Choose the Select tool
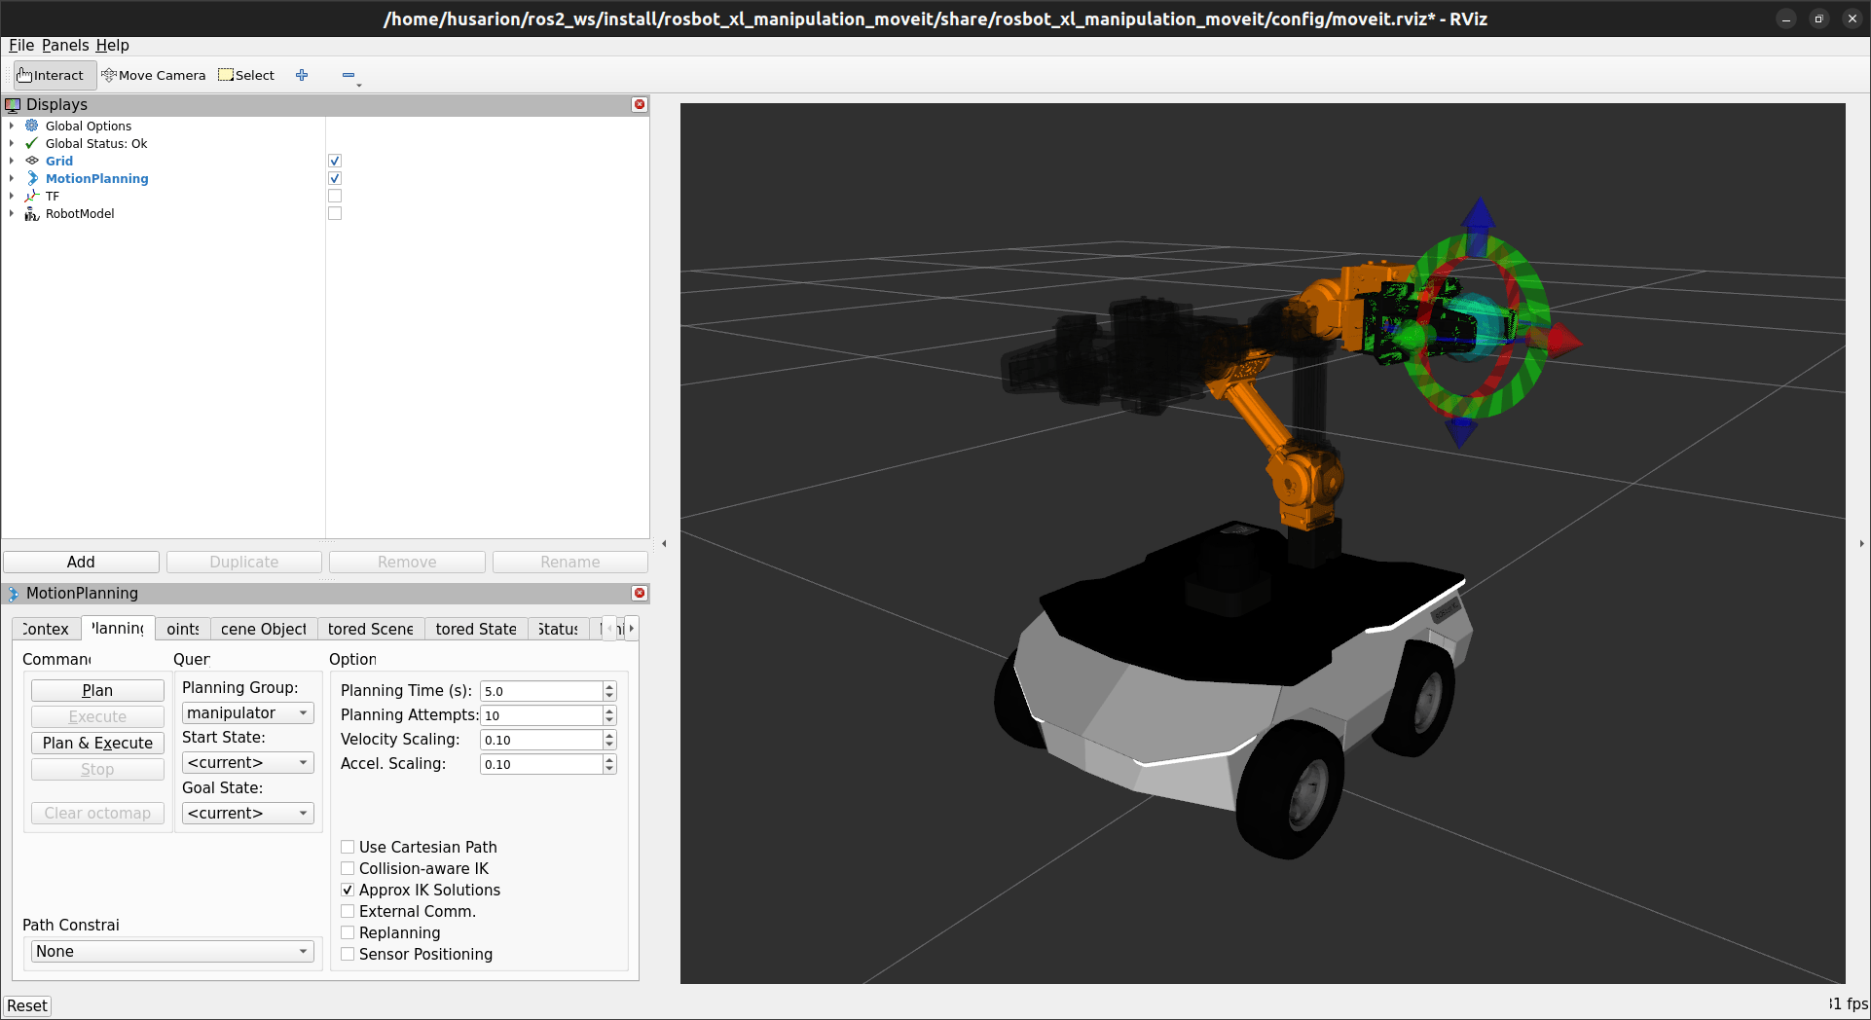This screenshot has width=1871, height=1020. pos(246,75)
